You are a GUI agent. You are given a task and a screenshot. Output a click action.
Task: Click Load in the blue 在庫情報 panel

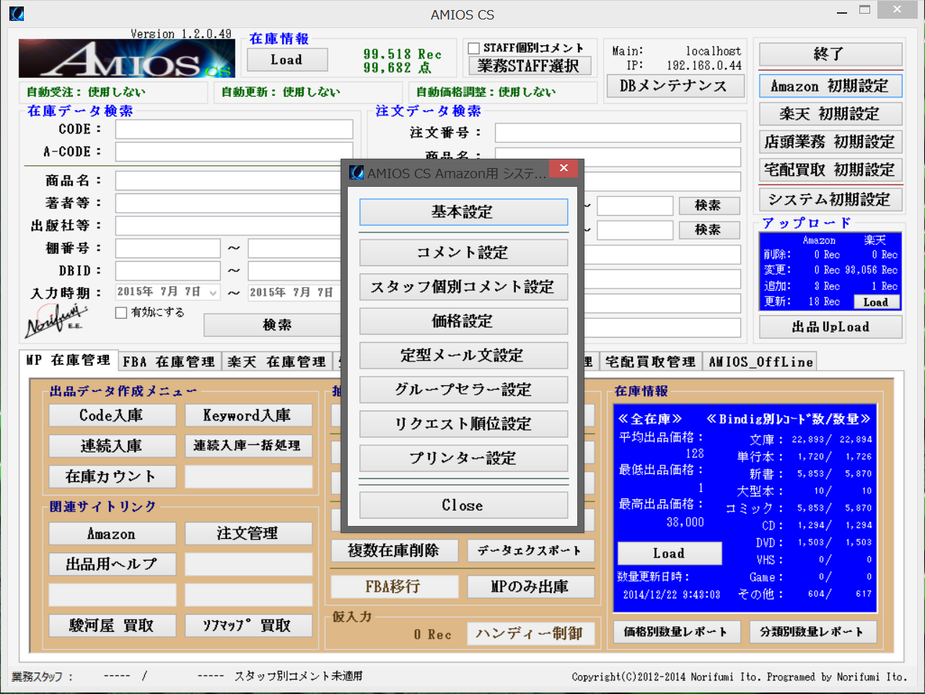(670, 553)
